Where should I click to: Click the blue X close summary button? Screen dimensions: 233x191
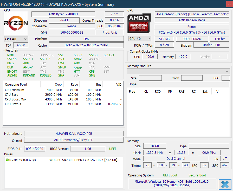pyautogui.click(x=225, y=184)
